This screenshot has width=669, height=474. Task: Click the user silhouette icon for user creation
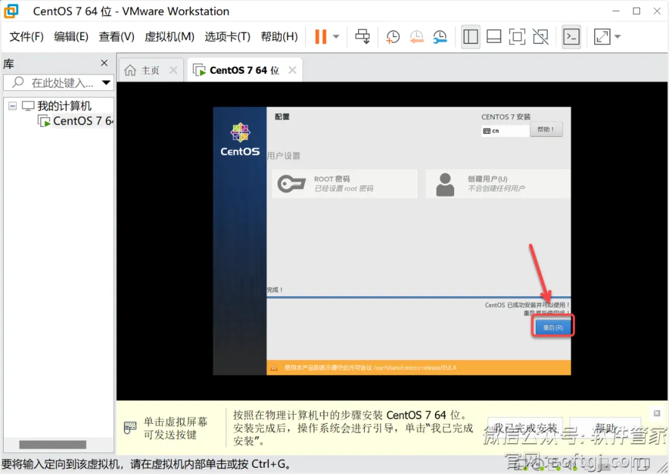[445, 184]
